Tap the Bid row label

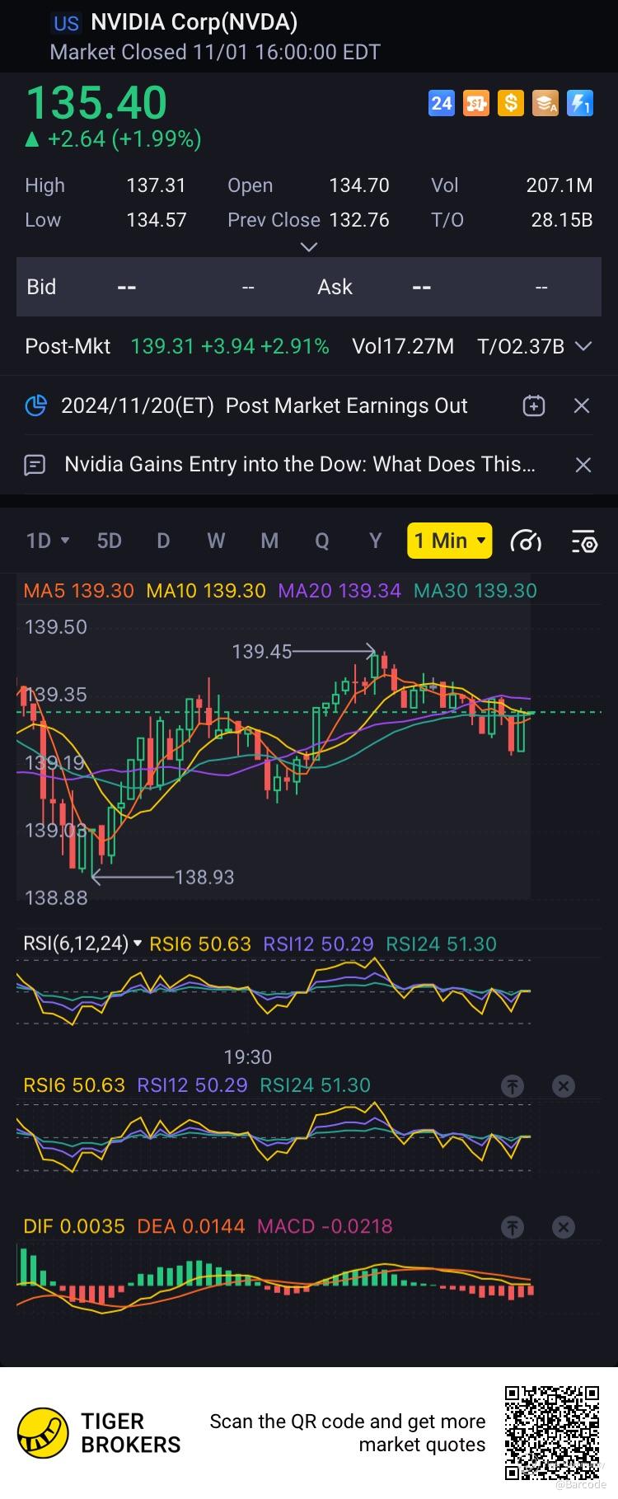(x=41, y=287)
